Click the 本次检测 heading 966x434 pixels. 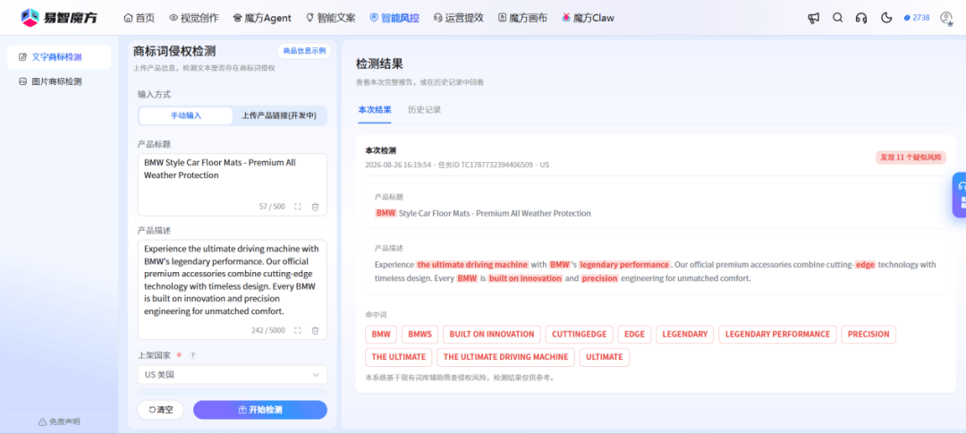click(x=380, y=150)
